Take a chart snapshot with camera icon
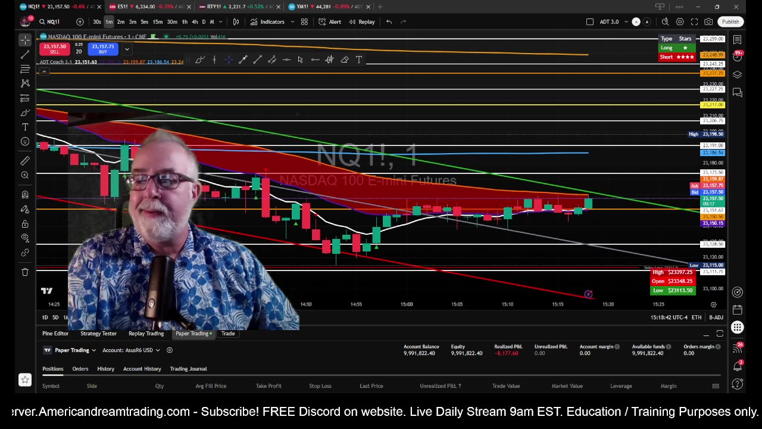762x429 pixels. point(708,22)
